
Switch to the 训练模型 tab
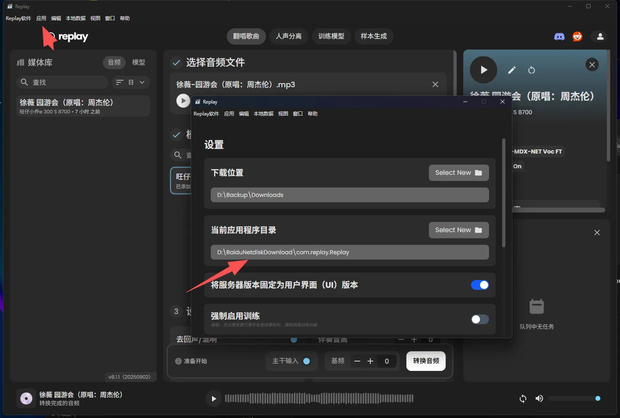331,36
